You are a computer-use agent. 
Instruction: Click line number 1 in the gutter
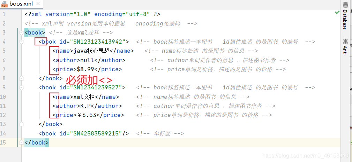tap(4, 14)
